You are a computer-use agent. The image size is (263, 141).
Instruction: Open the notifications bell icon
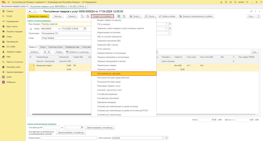coord(221,2)
